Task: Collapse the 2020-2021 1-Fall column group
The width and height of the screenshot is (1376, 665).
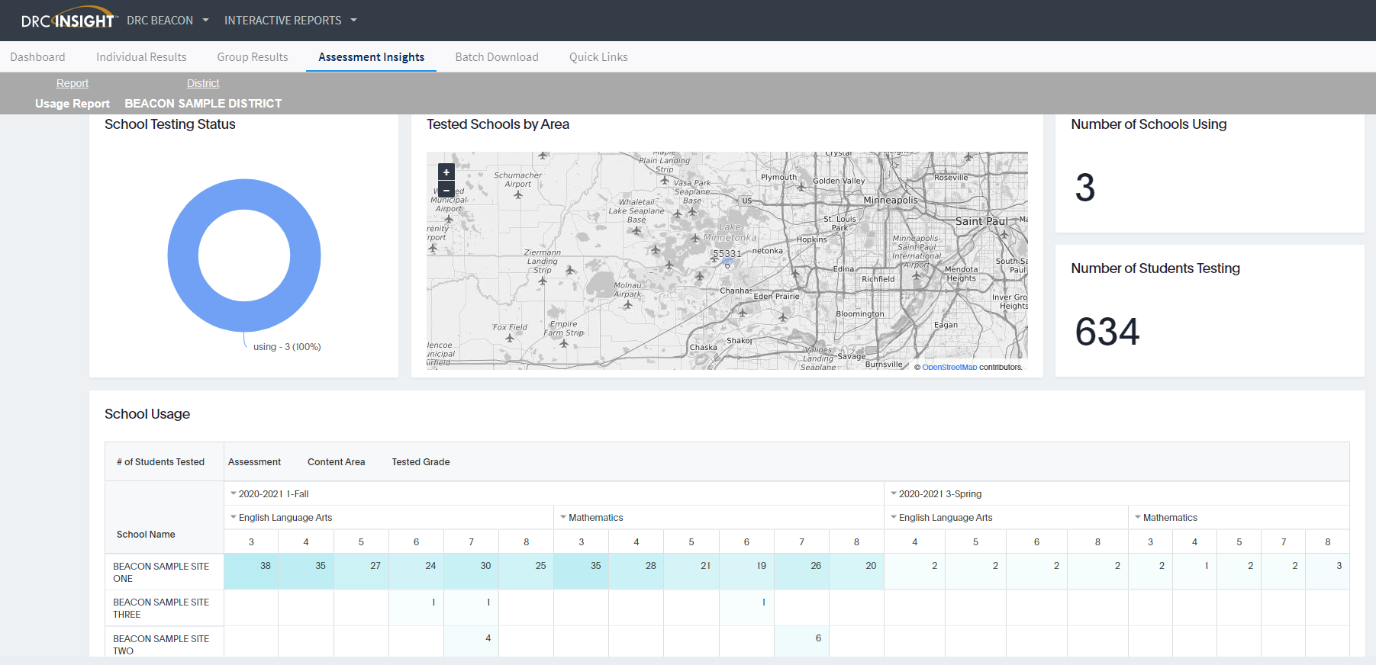Action: pyautogui.click(x=234, y=493)
